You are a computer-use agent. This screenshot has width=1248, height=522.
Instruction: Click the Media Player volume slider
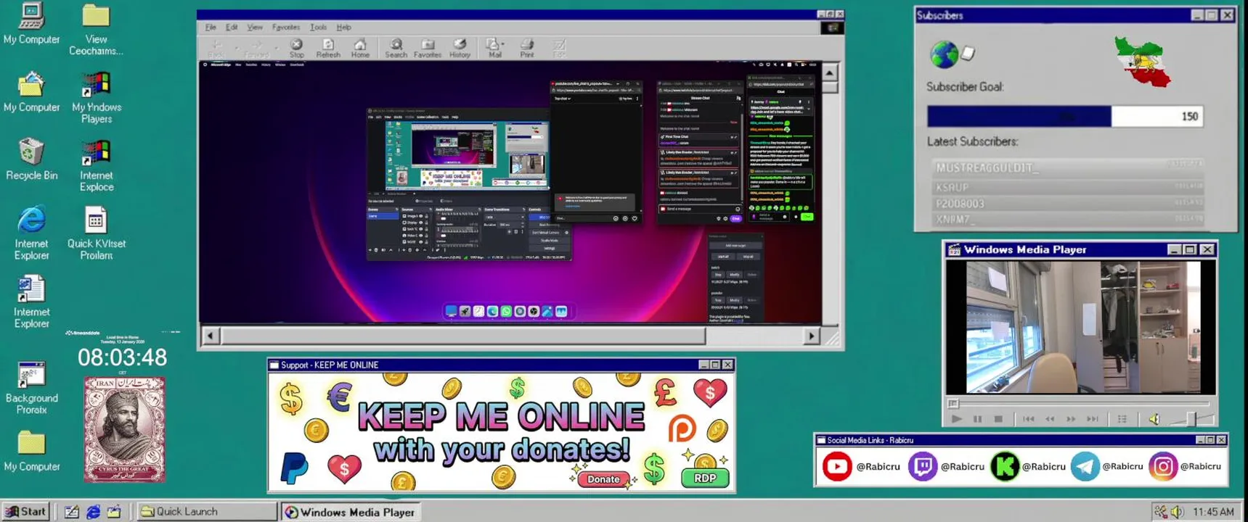click(1191, 418)
